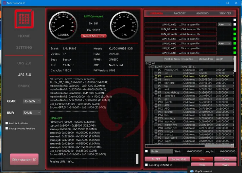
Task: Click the Reset MiPi Box button
Action: tap(94, 36)
